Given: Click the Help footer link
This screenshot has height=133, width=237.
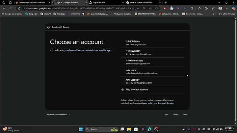Looking at the screenshot, I should coord(167,114).
